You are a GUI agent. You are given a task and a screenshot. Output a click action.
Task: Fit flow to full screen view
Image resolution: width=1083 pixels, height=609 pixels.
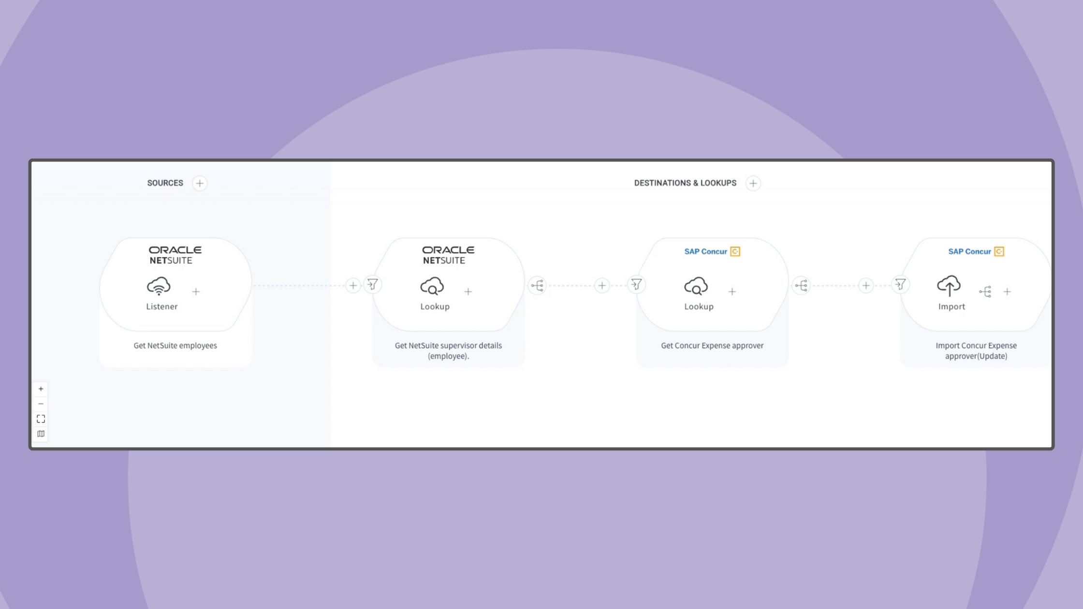click(41, 419)
